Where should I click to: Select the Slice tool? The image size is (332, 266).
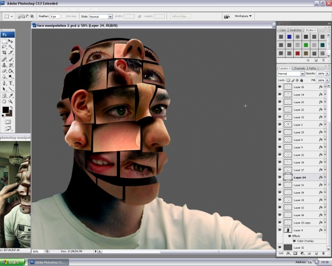11,53
